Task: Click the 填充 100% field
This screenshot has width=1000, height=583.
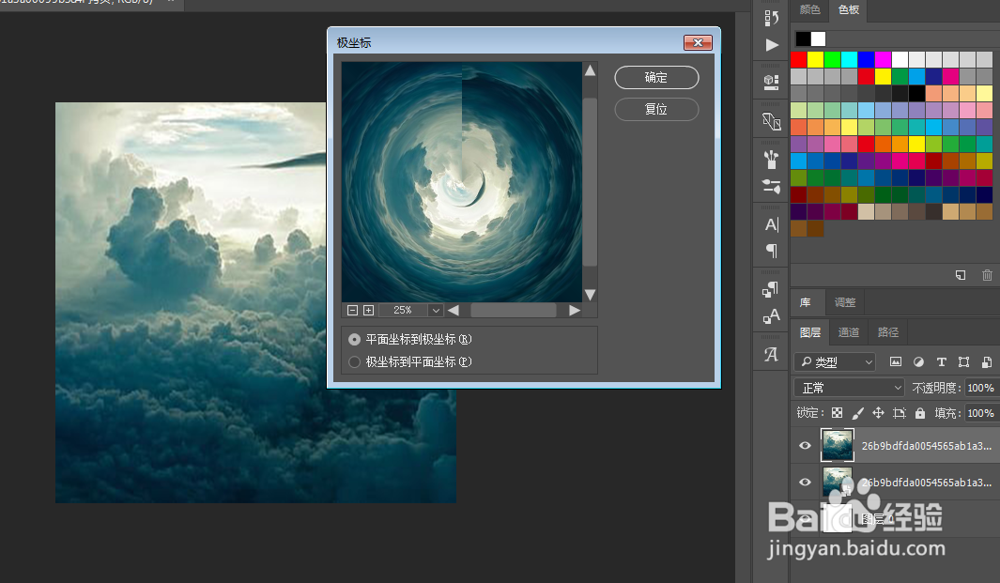Action: [981, 413]
